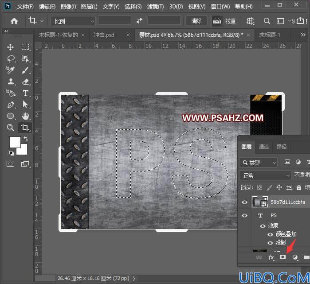This screenshot has height=284, width=310.
Task: Hide the 投影 drop shadow effect
Action: 270,243
